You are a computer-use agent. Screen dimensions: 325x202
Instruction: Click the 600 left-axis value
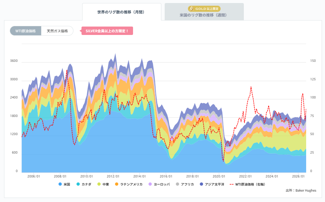[15, 153]
